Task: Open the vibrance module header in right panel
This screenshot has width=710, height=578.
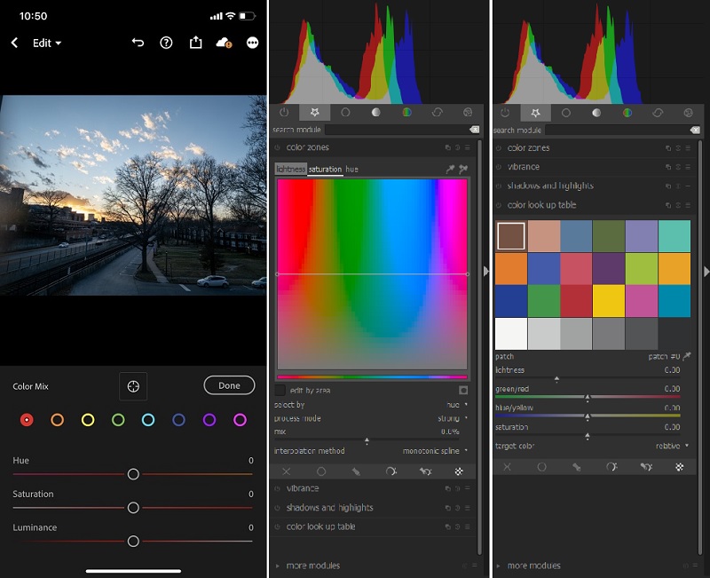Action: tap(524, 167)
